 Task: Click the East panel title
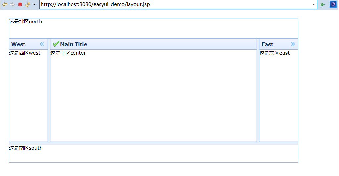tap(267, 44)
